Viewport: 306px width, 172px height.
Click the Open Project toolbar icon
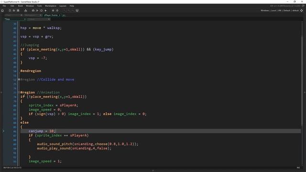click(14, 11)
